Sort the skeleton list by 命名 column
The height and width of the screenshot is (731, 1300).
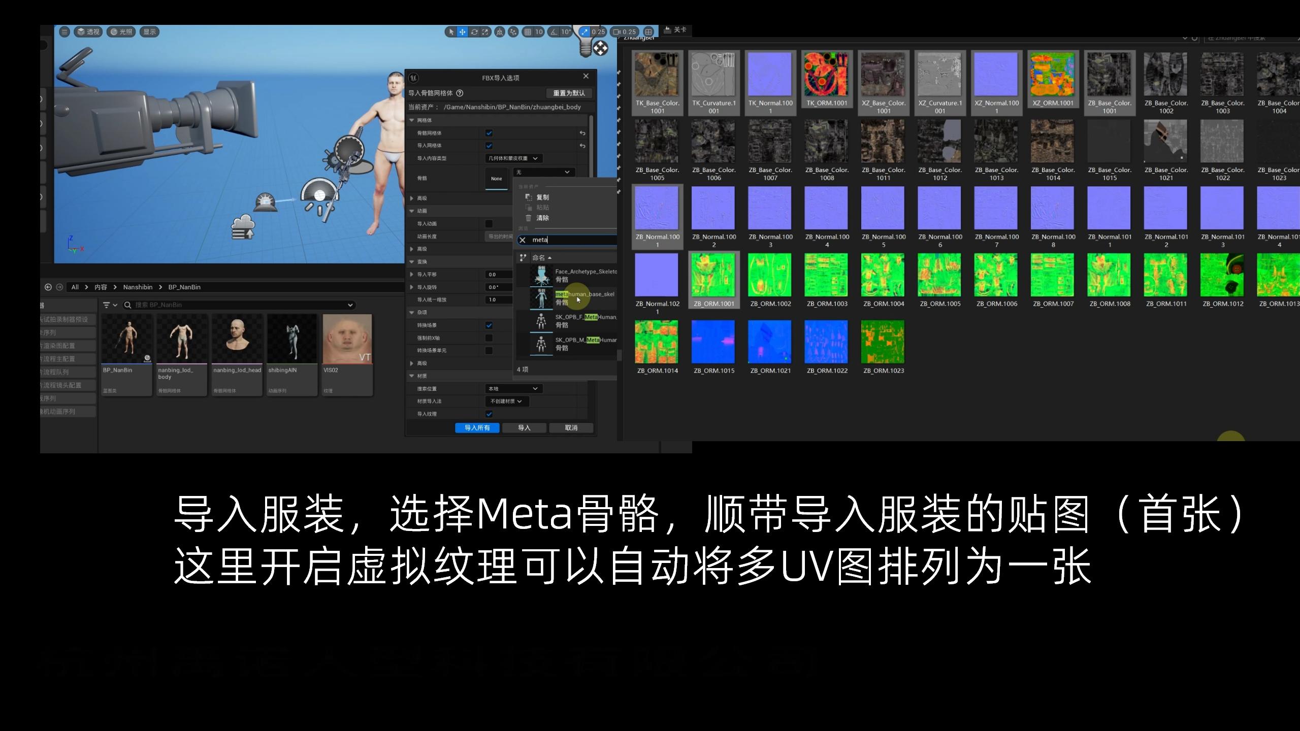pos(541,258)
